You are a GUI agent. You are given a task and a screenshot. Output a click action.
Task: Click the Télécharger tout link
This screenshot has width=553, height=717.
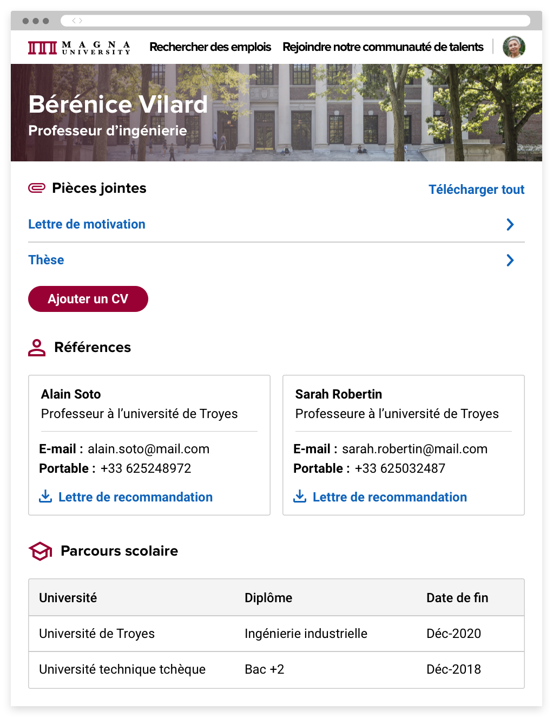[x=476, y=190]
